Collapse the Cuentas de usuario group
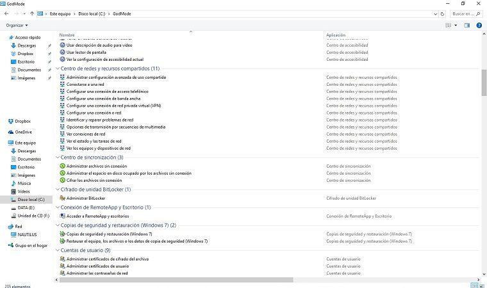Viewport: 487px width, 288px height. pos(58,250)
